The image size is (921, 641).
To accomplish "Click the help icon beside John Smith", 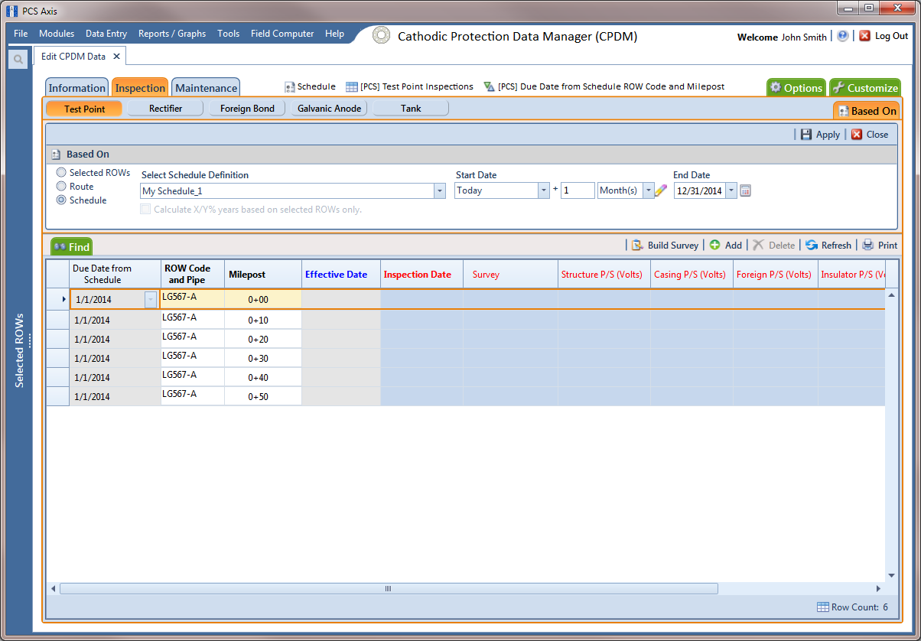I will 843,36.
